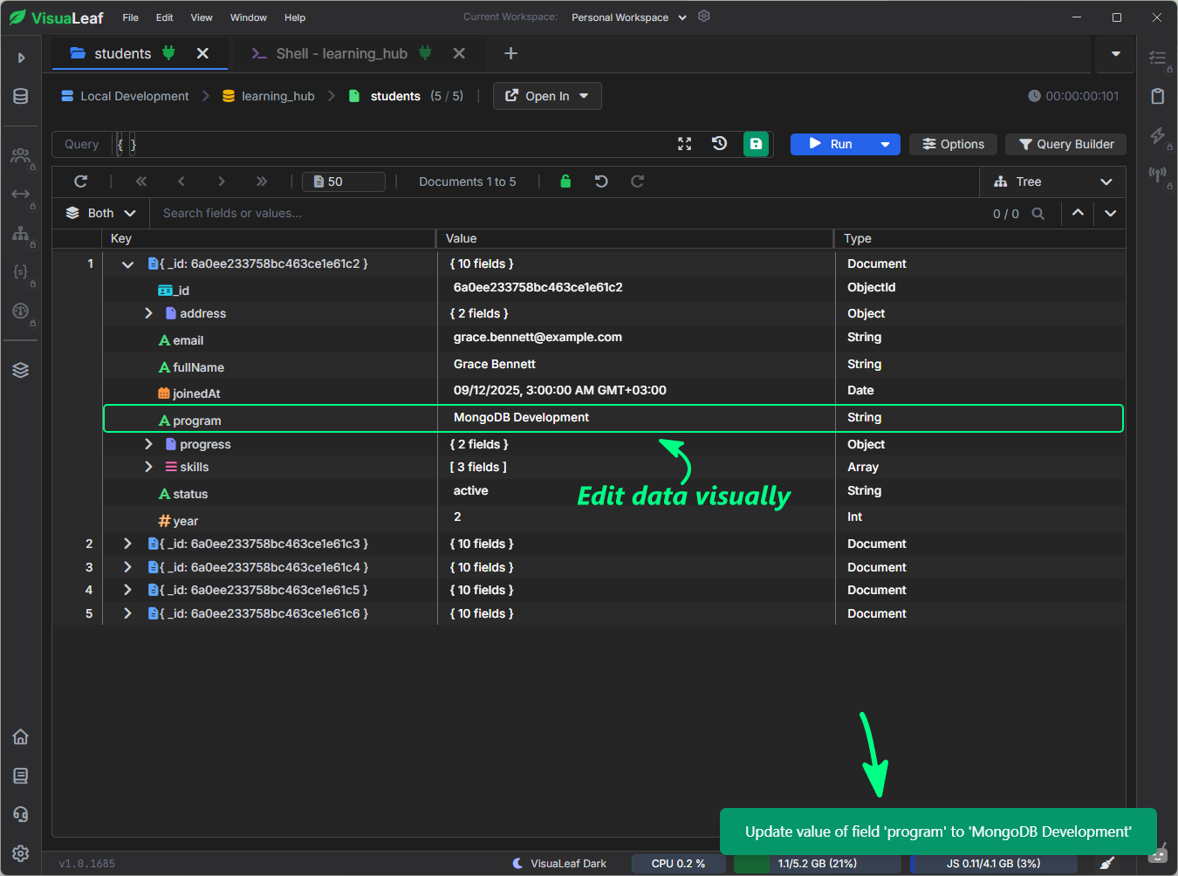Screen dimensions: 1178x876
Task: Open Personal Workspace selector
Action: pyautogui.click(x=629, y=17)
